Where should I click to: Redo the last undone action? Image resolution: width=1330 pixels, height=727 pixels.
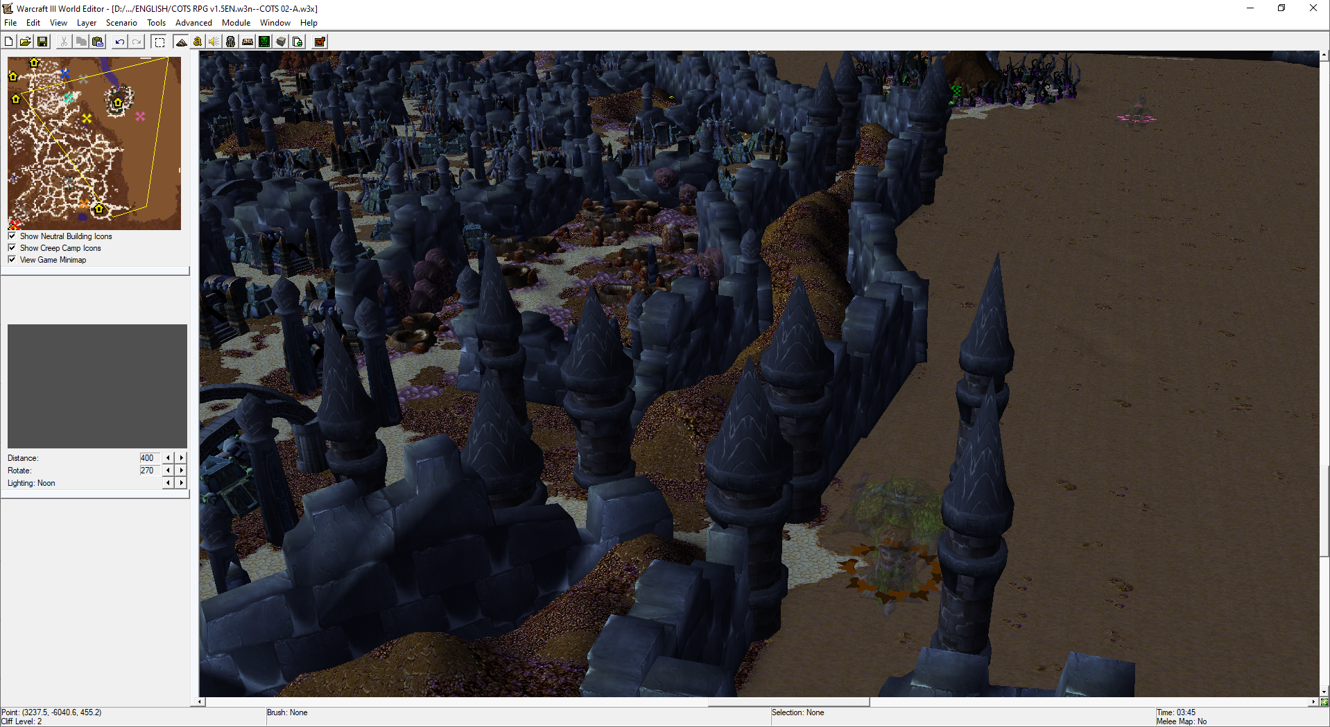click(x=137, y=42)
